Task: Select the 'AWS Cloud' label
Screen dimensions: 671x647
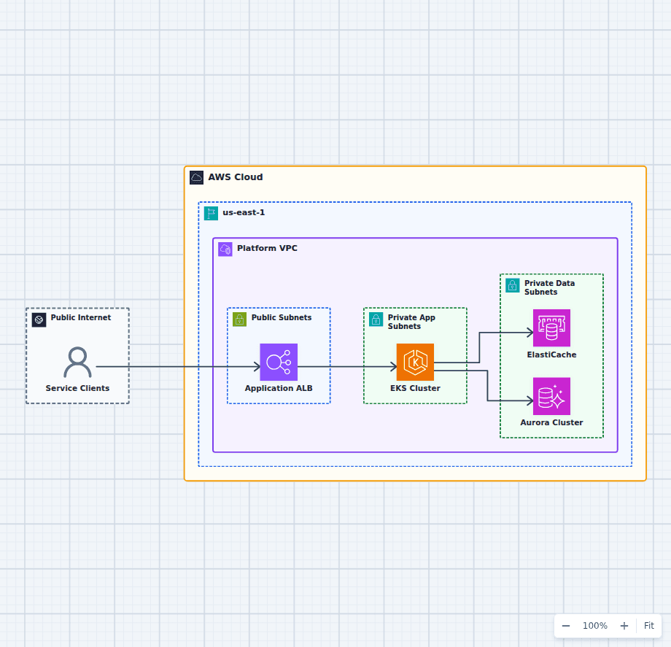Action: (236, 177)
